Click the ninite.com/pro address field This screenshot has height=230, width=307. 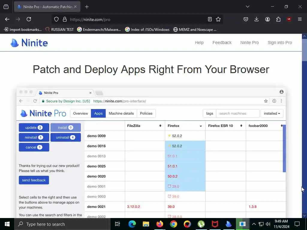[x=137, y=19]
